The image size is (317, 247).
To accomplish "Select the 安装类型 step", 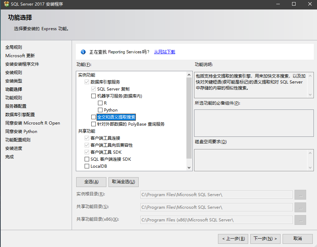I will (14, 81).
